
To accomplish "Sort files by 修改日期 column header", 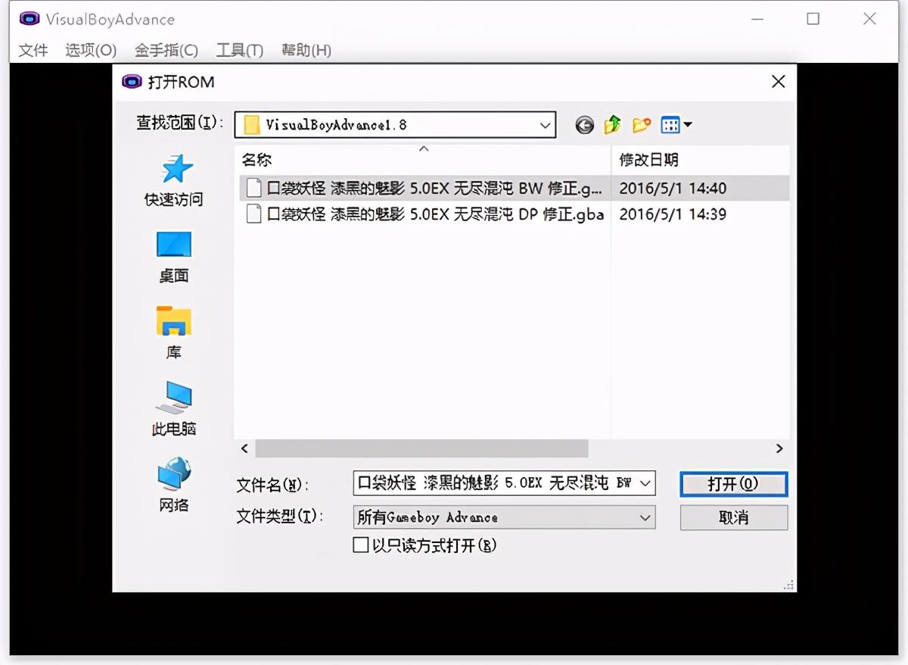I will click(x=648, y=160).
